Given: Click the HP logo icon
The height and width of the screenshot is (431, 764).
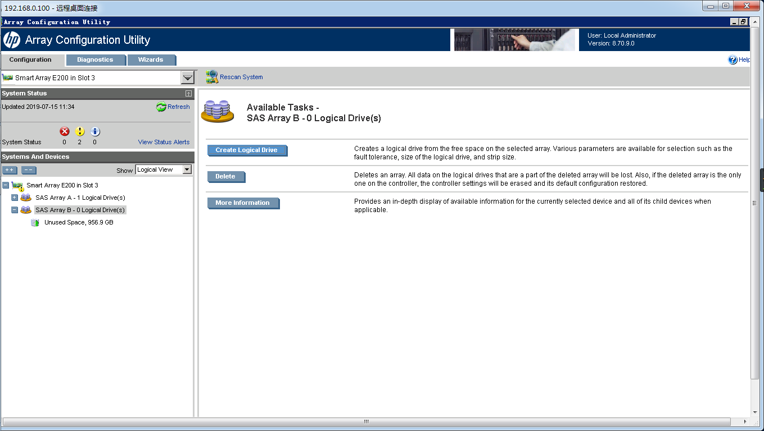Looking at the screenshot, I should 12,40.
